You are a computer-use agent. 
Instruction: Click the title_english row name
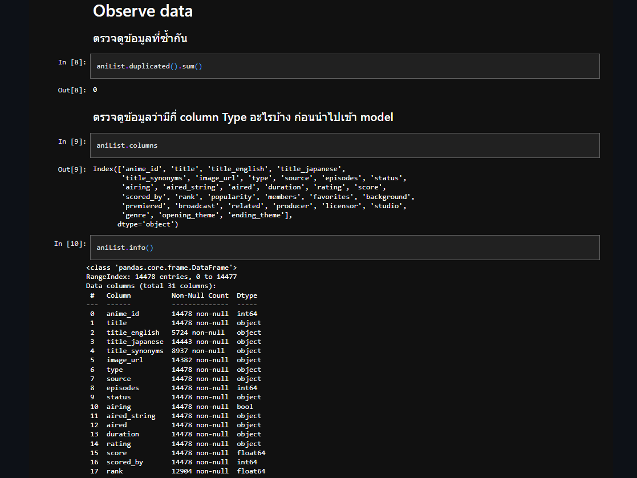point(133,333)
